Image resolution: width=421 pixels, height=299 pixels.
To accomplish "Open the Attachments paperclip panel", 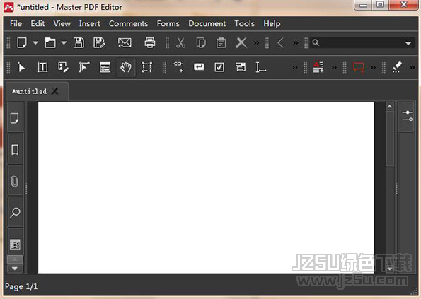I will [15, 181].
